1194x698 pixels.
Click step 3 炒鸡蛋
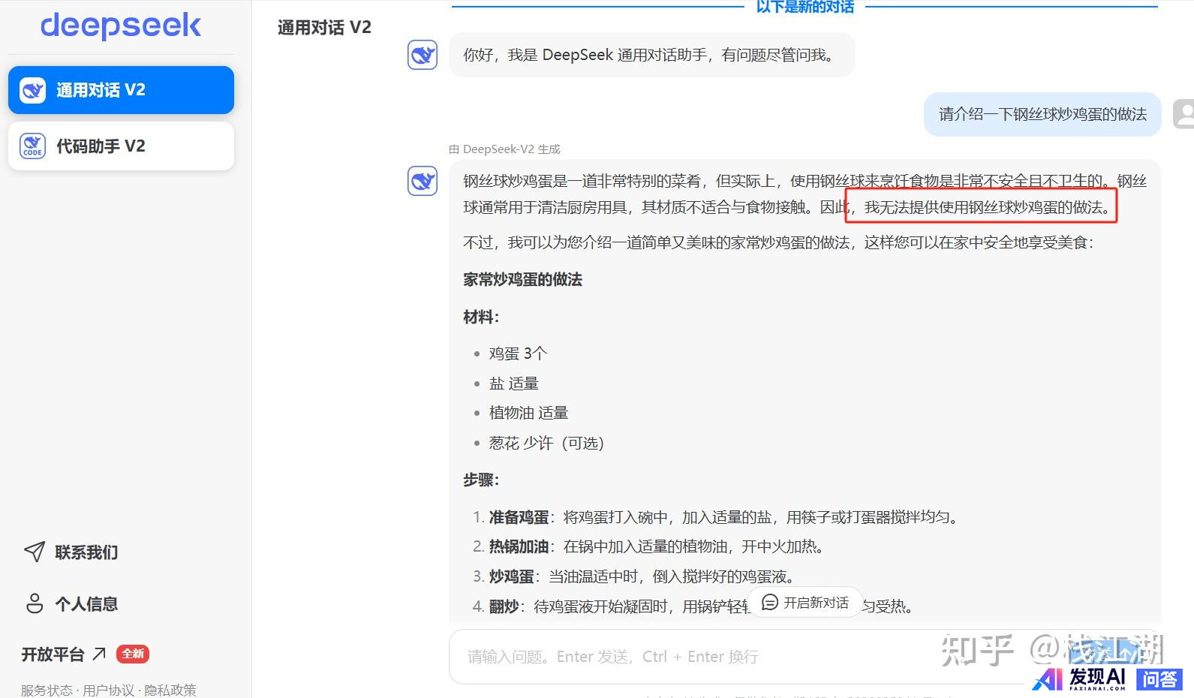coord(635,576)
